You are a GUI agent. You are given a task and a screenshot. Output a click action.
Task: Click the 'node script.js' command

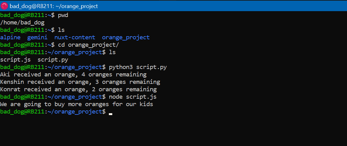point(133,97)
